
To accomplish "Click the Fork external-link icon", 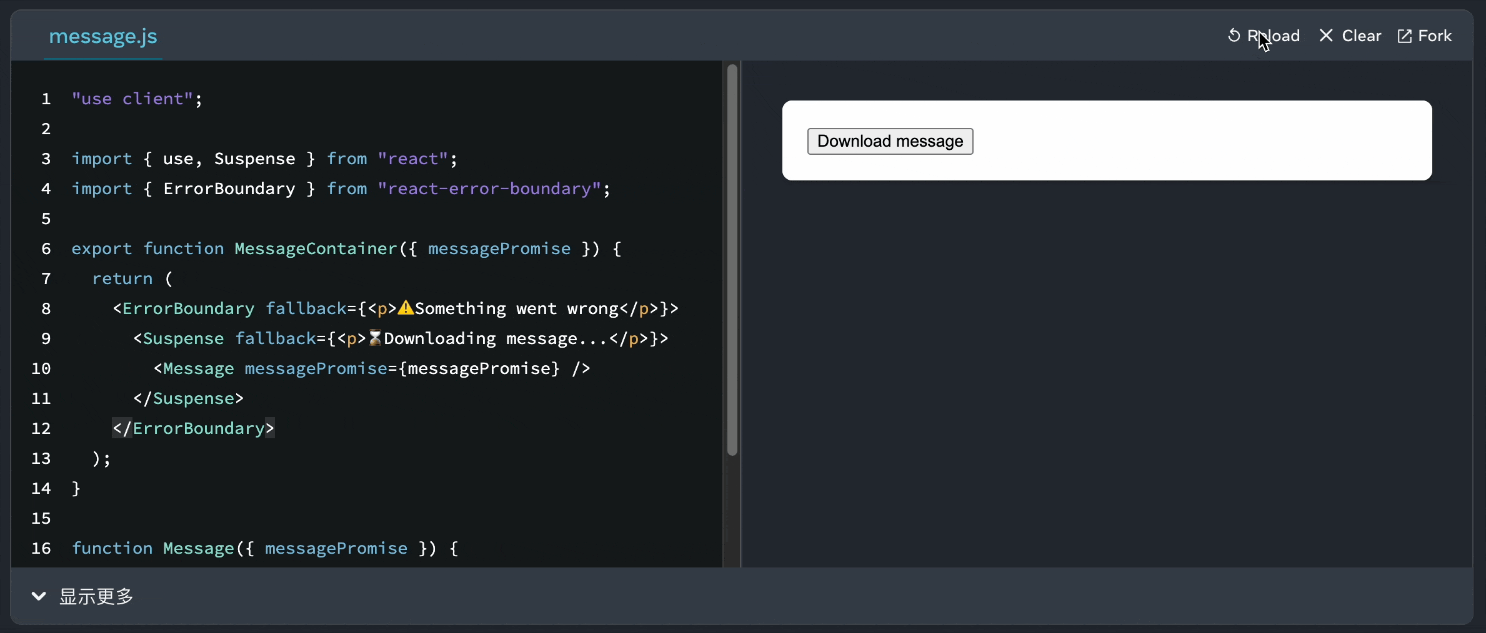I will tap(1404, 36).
